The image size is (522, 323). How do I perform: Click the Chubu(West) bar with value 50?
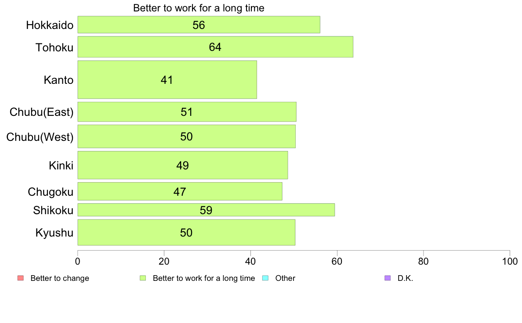coord(186,136)
